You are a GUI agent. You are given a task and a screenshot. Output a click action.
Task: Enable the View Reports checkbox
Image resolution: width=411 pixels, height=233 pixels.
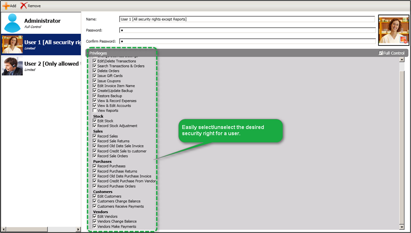[95, 111]
